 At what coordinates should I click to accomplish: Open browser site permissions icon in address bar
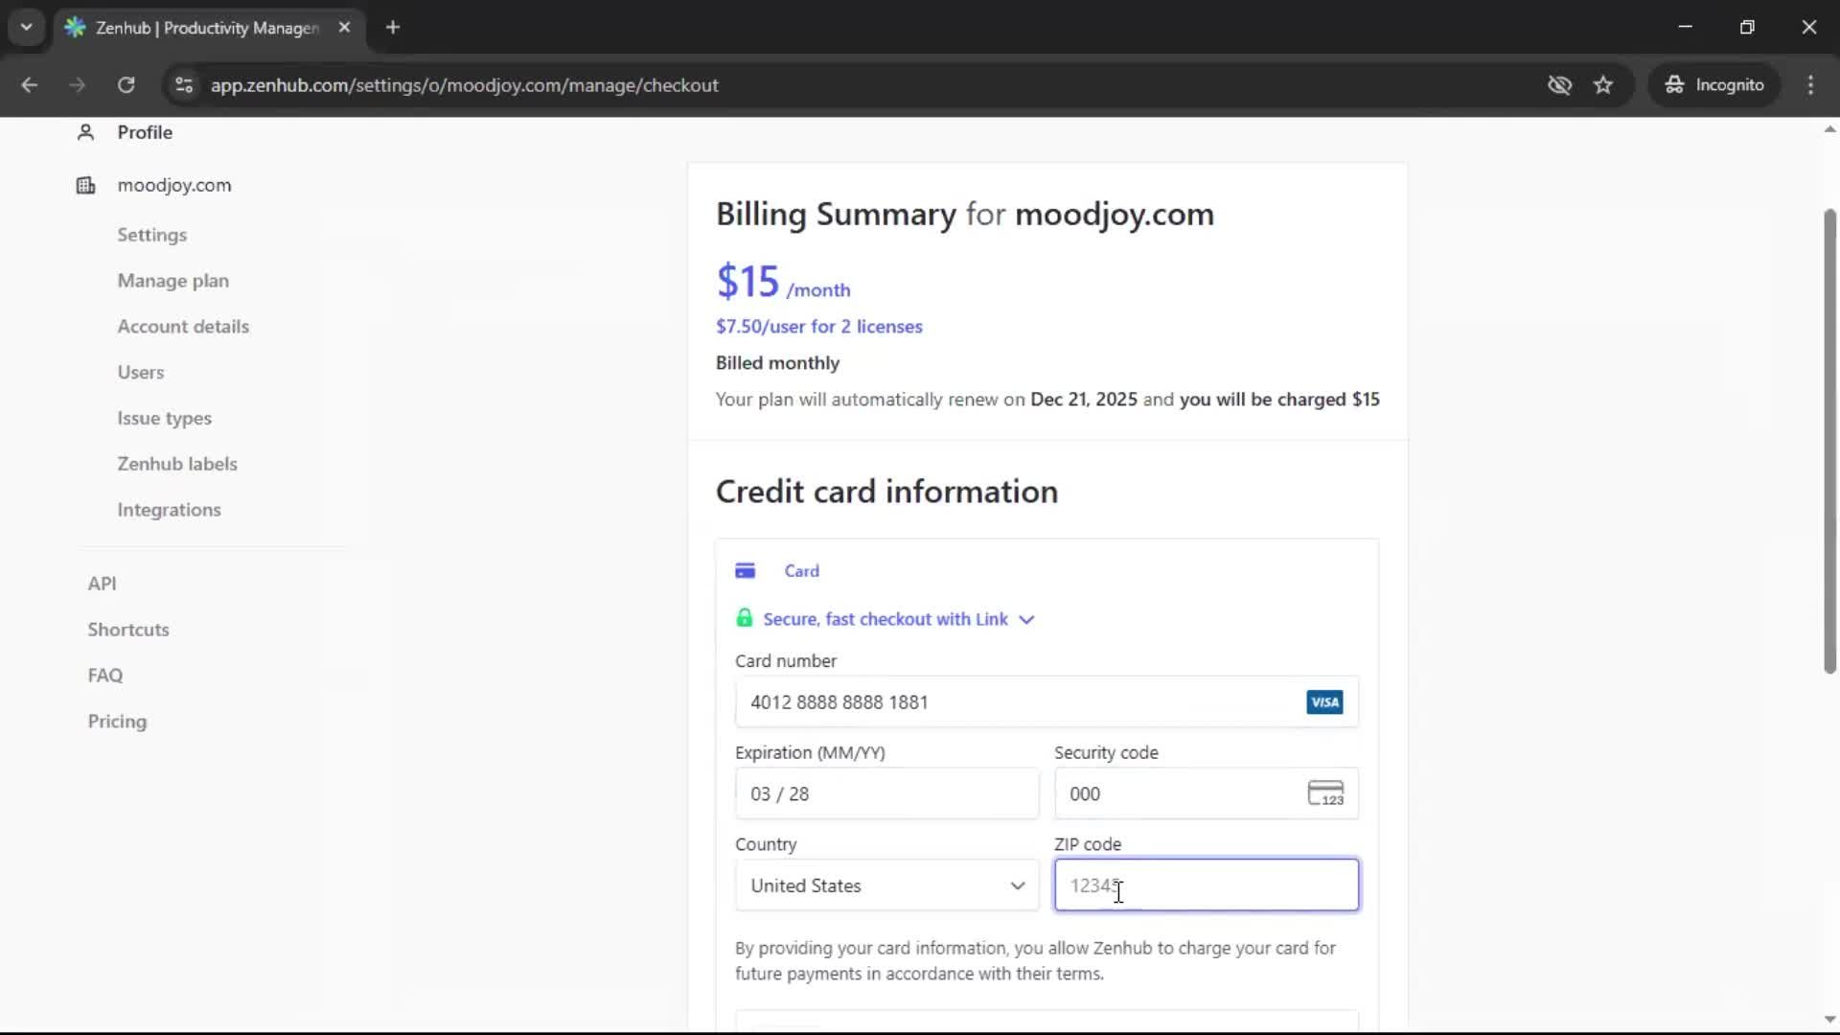pyautogui.click(x=183, y=84)
